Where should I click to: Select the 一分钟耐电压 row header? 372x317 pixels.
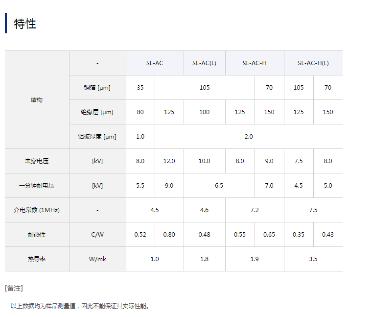[x=37, y=186]
